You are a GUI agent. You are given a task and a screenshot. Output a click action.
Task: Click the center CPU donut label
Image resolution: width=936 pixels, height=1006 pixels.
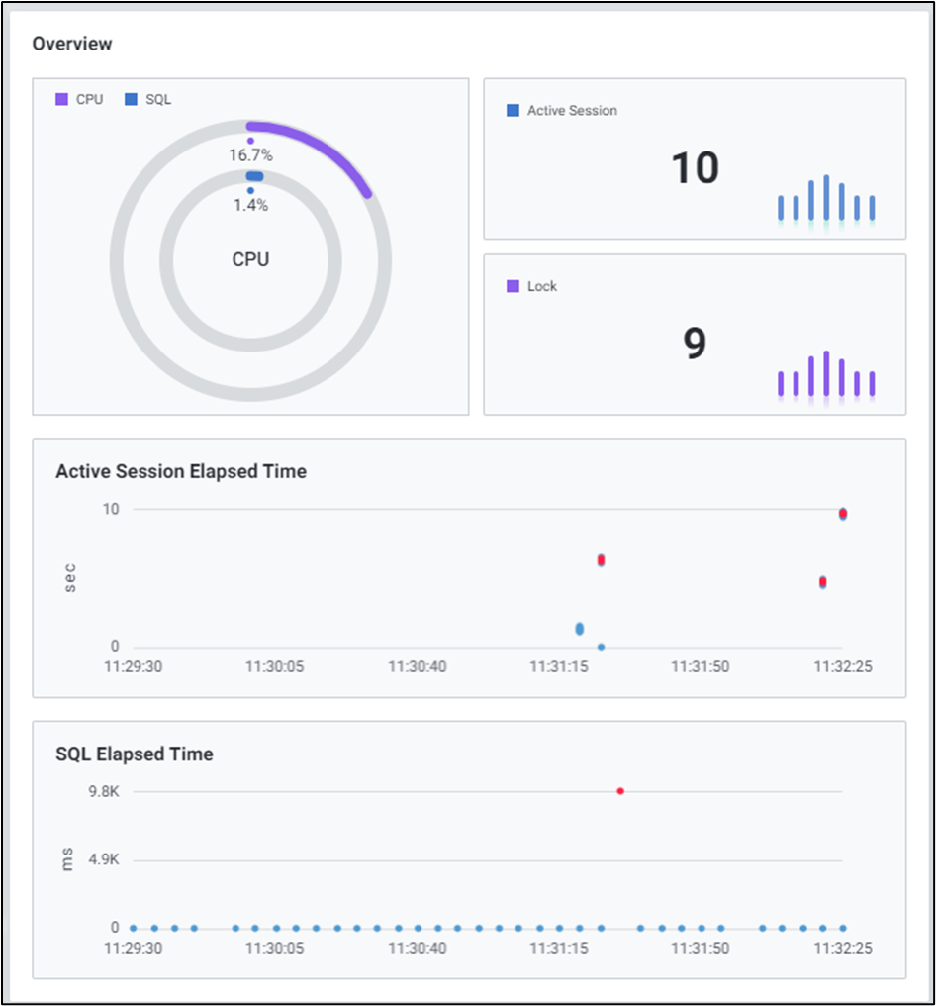(x=250, y=260)
